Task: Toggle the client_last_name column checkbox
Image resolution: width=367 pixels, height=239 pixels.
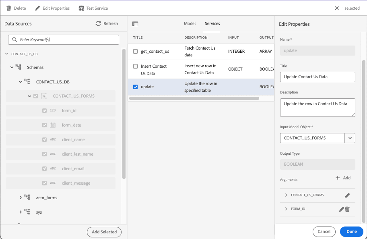Action: tap(45, 154)
